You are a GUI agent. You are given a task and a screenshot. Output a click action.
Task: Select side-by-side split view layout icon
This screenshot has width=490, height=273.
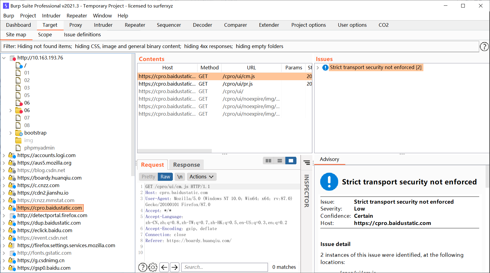pyautogui.click(x=269, y=161)
